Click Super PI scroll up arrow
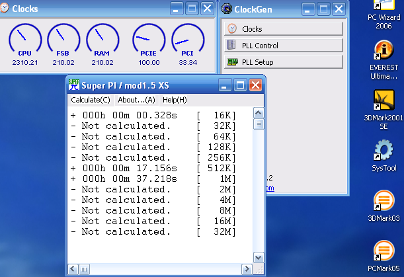 coord(259,112)
